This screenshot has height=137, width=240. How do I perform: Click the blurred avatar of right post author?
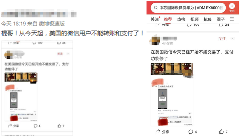pyautogui.click(x=155, y=41)
